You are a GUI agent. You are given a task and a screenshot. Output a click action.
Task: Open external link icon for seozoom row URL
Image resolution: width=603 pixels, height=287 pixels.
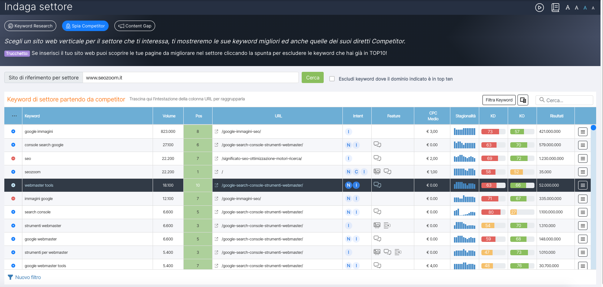click(x=217, y=172)
